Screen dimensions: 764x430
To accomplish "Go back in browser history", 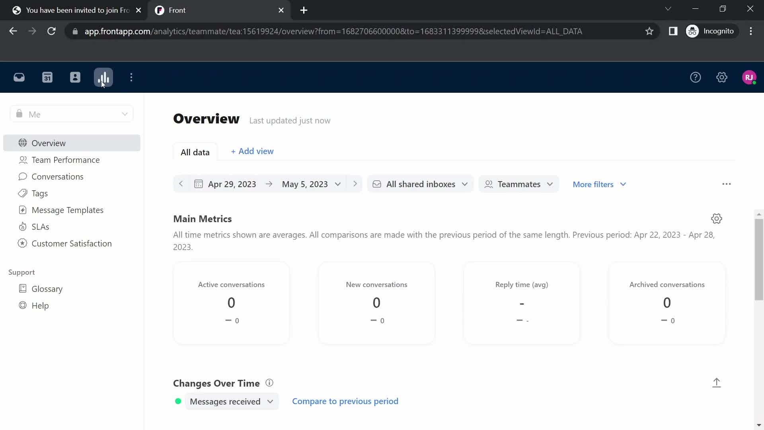I will (x=13, y=31).
